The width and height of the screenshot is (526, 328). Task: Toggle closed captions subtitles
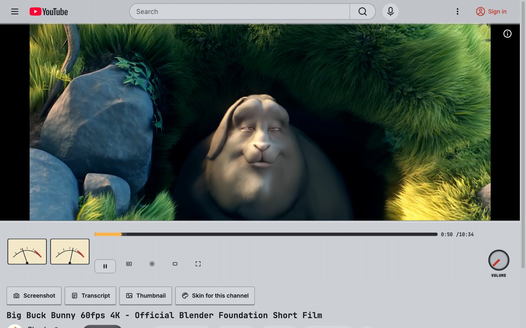tap(129, 264)
